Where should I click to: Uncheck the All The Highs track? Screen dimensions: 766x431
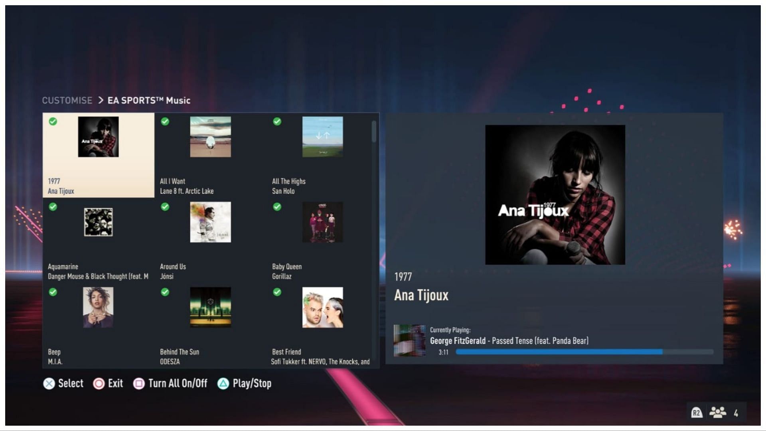click(x=277, y=121)
